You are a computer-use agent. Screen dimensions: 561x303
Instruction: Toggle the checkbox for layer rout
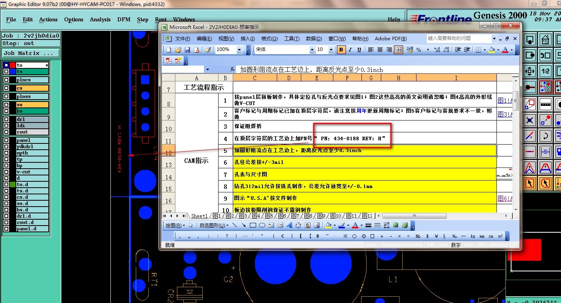pos(6,132)
